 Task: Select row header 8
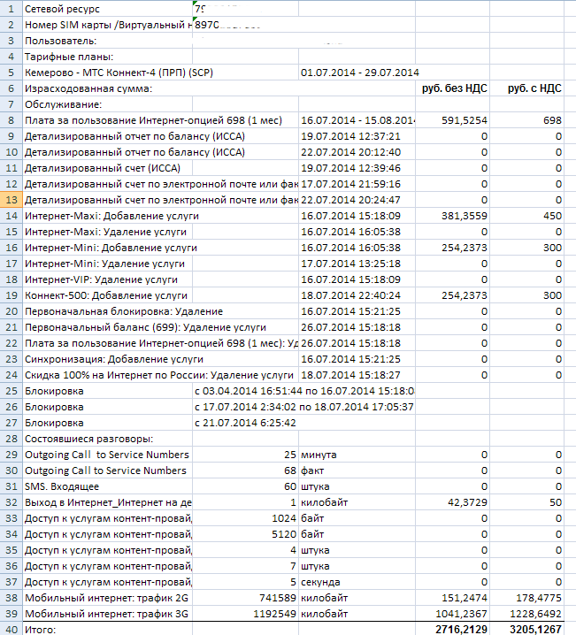click(x=10, y=119)
